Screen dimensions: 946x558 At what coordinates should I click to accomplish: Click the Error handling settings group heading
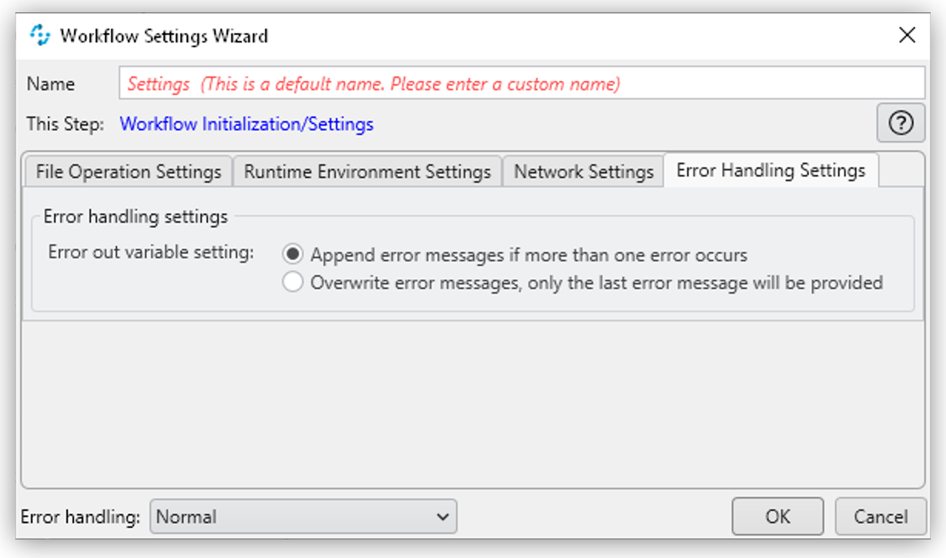(136, 217)
